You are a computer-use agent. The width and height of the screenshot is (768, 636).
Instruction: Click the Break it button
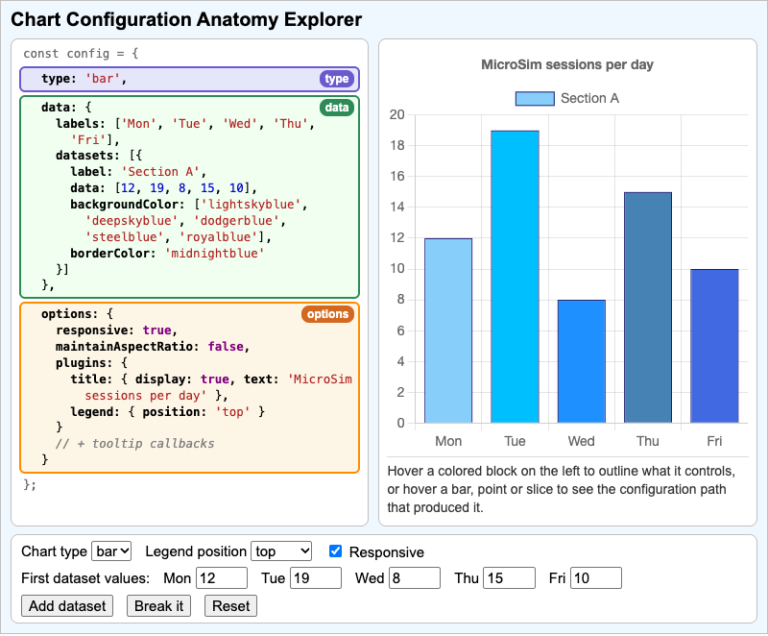click(158, 606)
